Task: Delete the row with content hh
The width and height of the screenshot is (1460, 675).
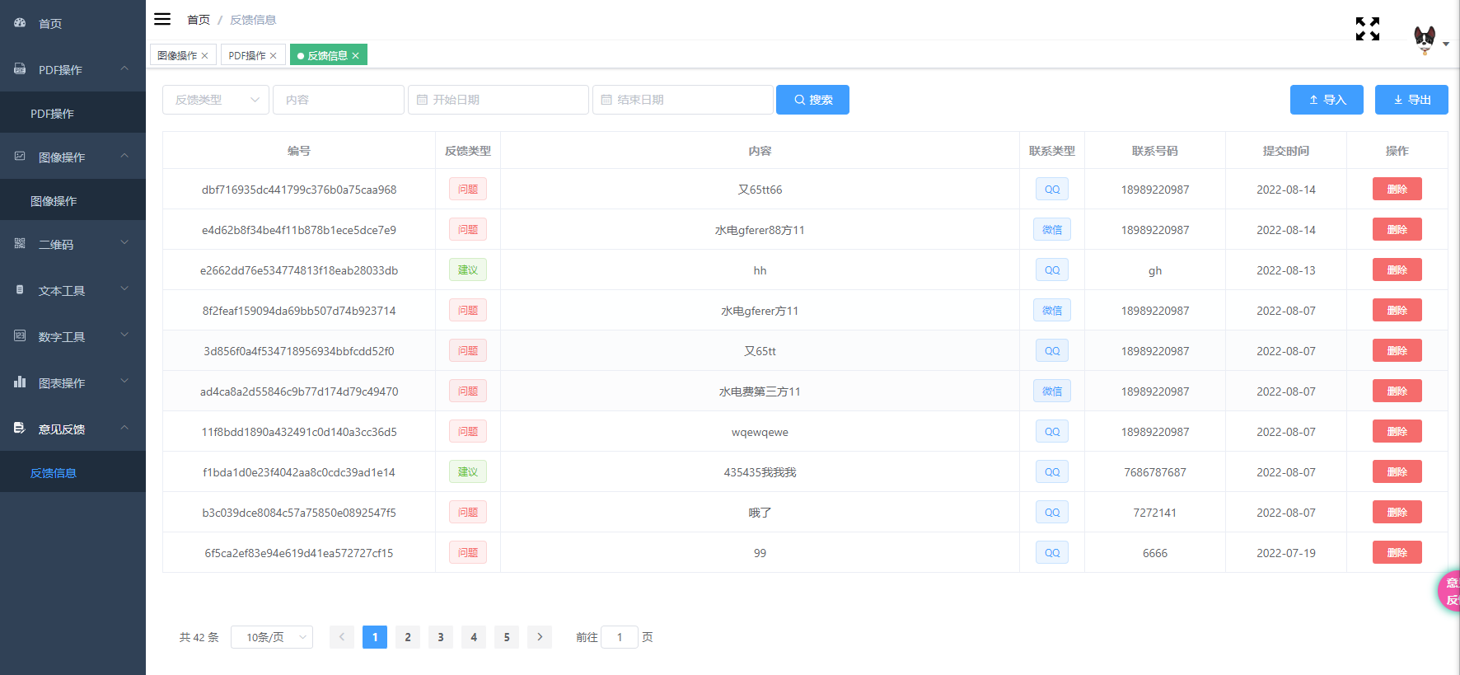Action: tap(1397, 270)
